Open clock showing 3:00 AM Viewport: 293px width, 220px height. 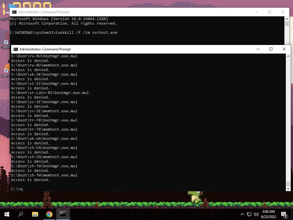tap(268, 212)
